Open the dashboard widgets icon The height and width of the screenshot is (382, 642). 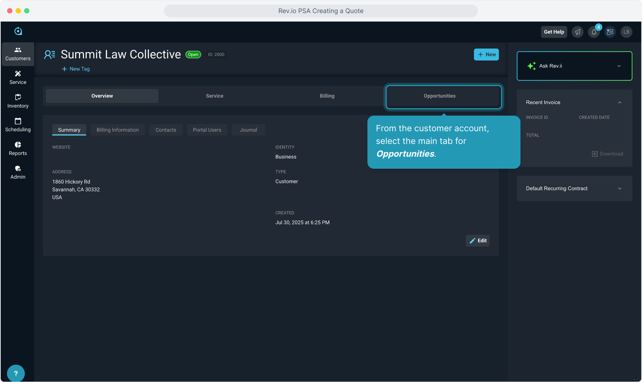(x=610, y=32)
